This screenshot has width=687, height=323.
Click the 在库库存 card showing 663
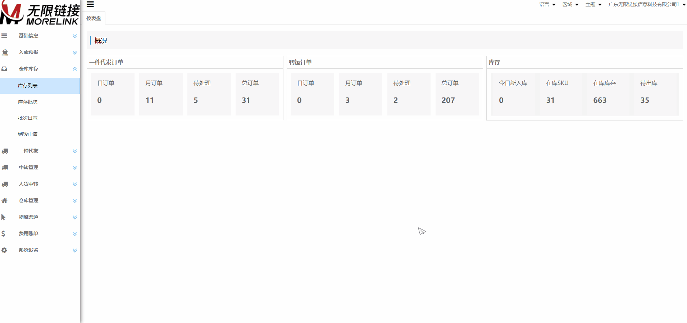point(609,94)
